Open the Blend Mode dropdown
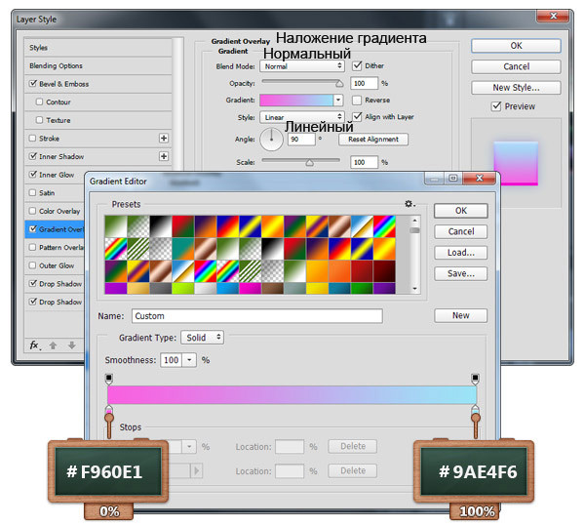 pyautogui.click(x=302, y=66)
